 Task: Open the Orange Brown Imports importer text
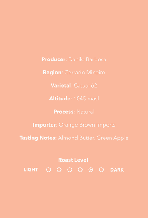coord(87,125)
